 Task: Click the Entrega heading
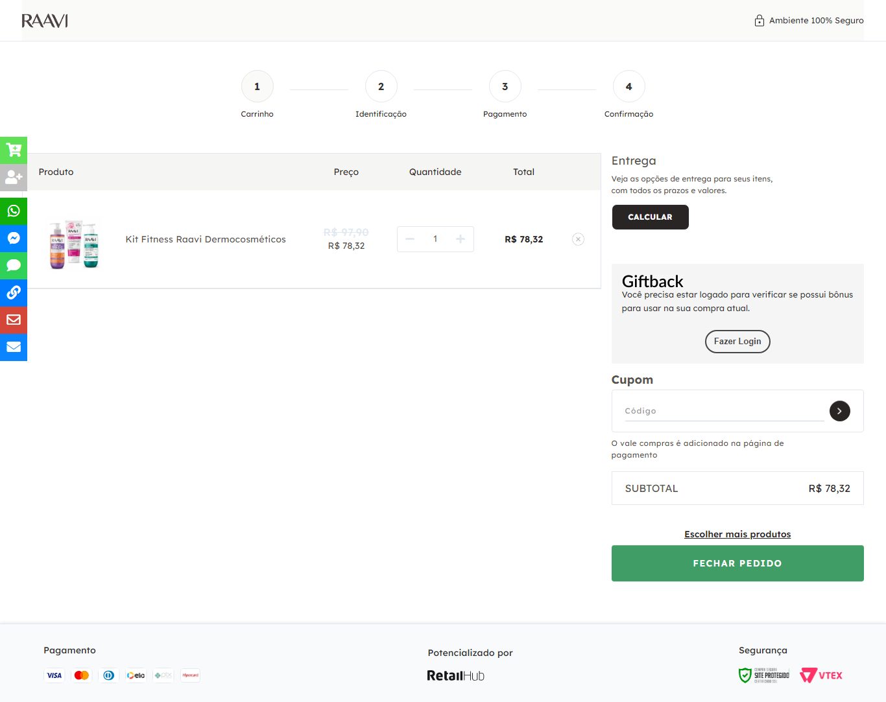click(x=634, y=161)
